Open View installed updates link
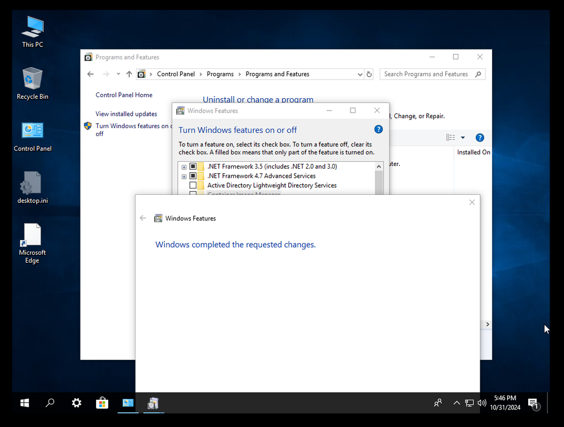The width and height of the screenshot is (564, 427). pyautogui.click(x=126, y=114)
